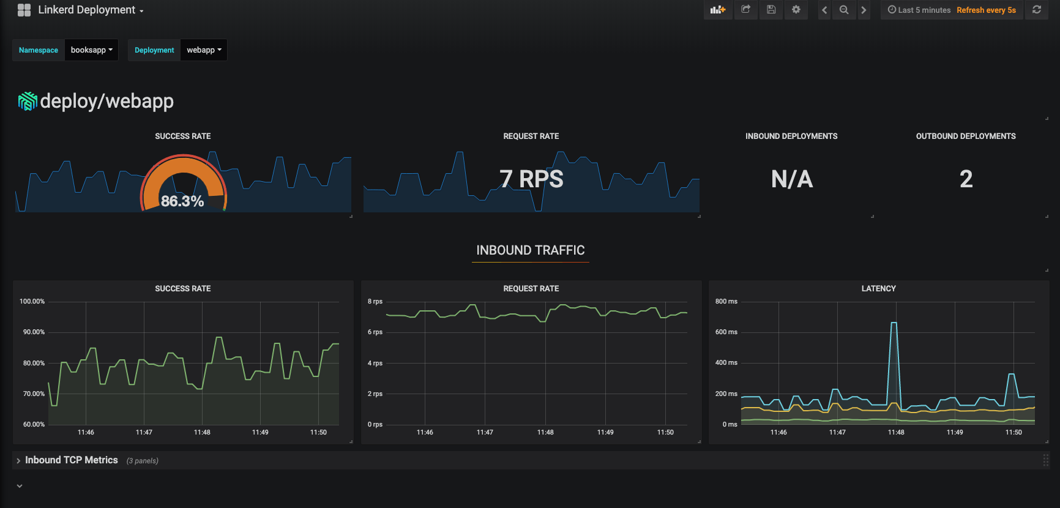Viewport: 1060px width, 508px height.
Task: Click the Latency panel title
Action: [878, 288]
